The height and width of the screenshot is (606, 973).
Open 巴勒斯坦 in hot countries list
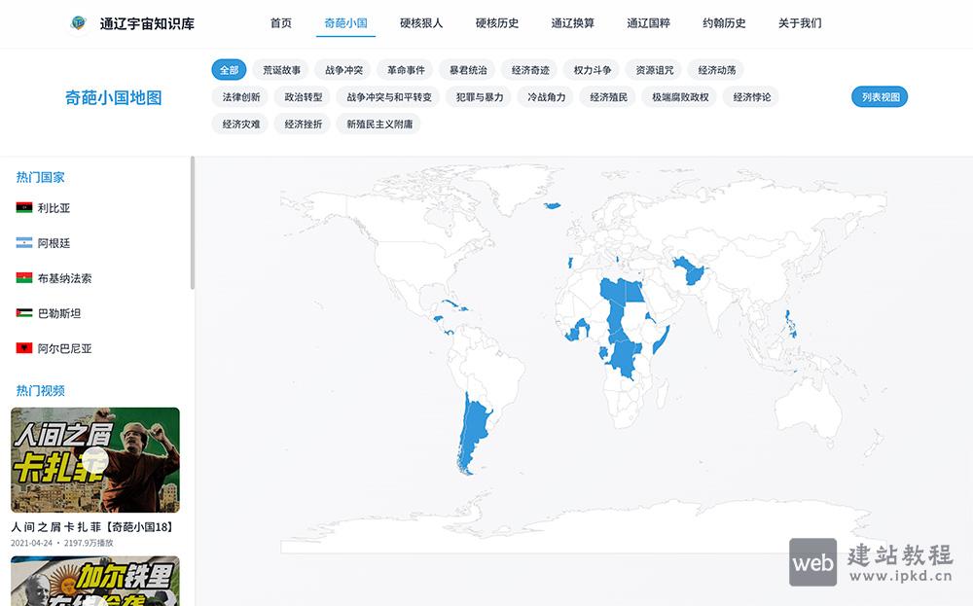point(59,313)
